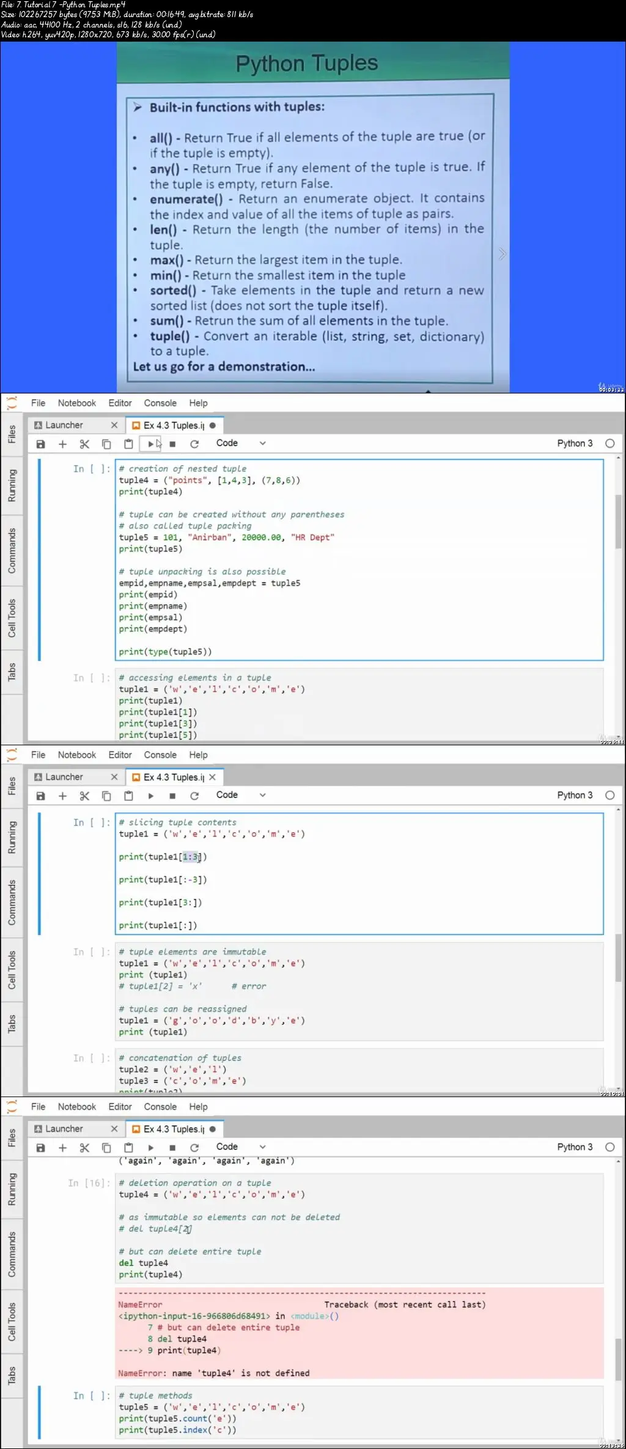The height and width of the screenshot is (1449, 626).
Task: Open the Running sidebar tab in slicing frame
Action: click(12, 838)
